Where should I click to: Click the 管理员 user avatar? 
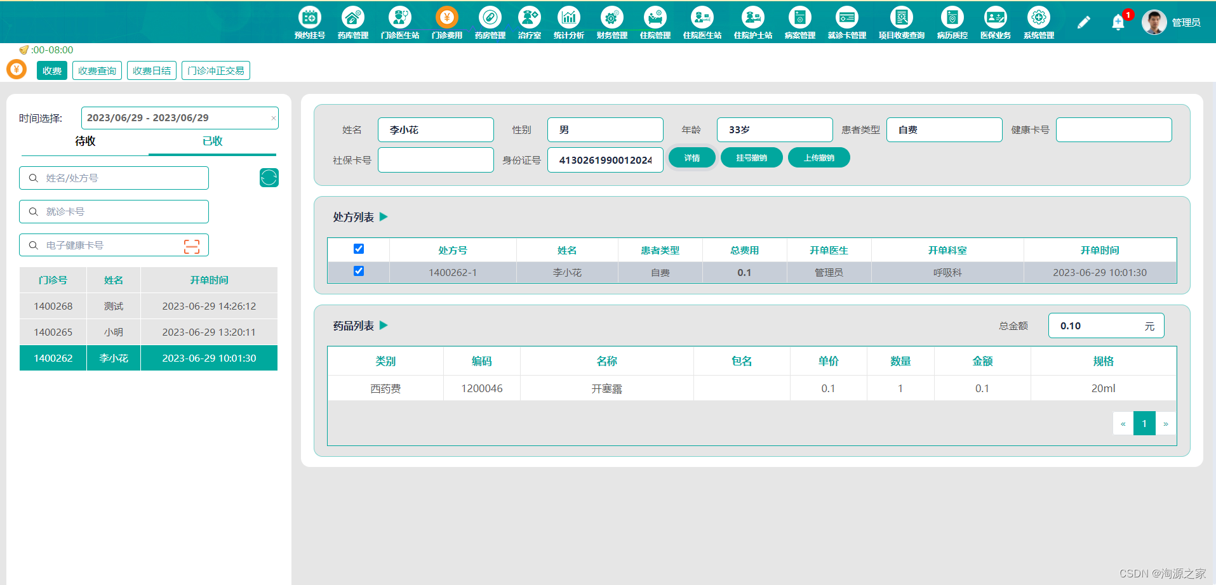point(1154,22)
